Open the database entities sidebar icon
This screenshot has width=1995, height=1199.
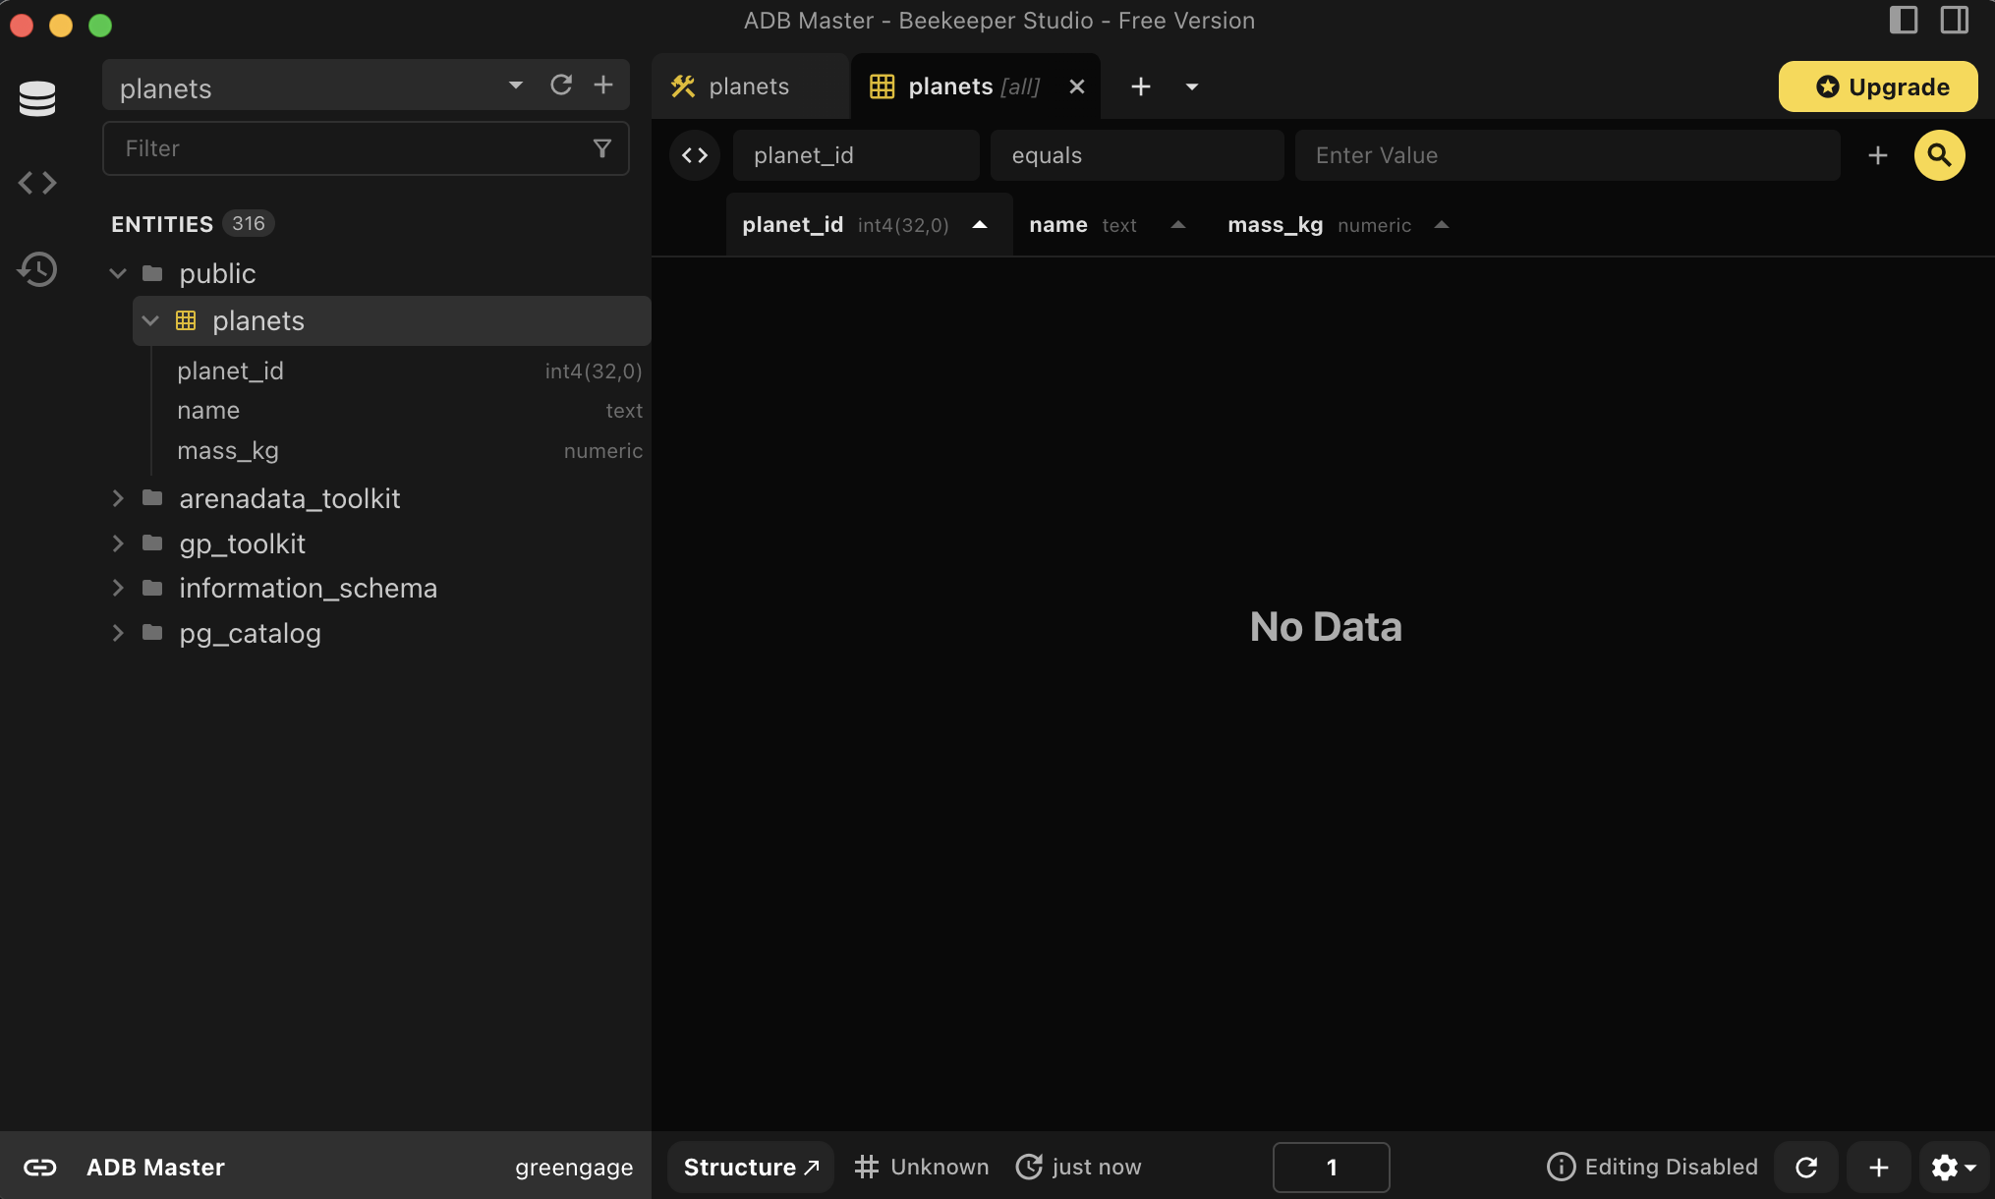click(x=37, y=98)
